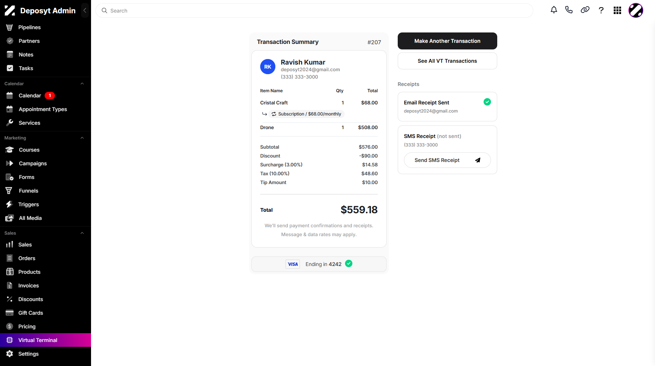Open Campaigns in Marketing
The image size is (655, 366).
[45, 163]
